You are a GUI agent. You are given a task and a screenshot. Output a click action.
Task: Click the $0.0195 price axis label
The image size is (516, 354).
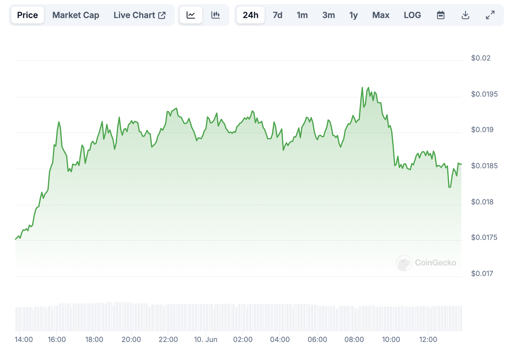point(484,94)
